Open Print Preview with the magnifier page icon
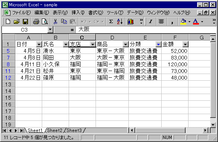218x142 pixels. (x=45, y=22)
